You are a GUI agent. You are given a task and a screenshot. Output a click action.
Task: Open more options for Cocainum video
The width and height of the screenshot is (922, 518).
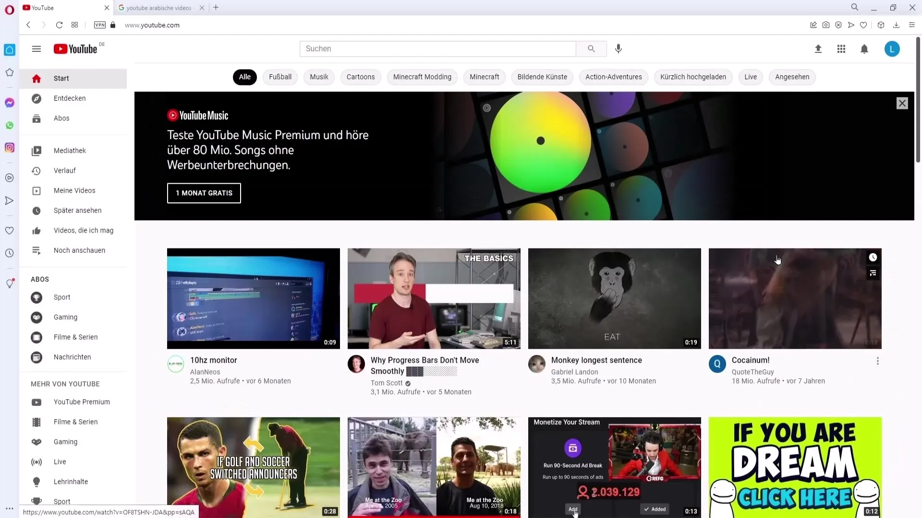877,361
